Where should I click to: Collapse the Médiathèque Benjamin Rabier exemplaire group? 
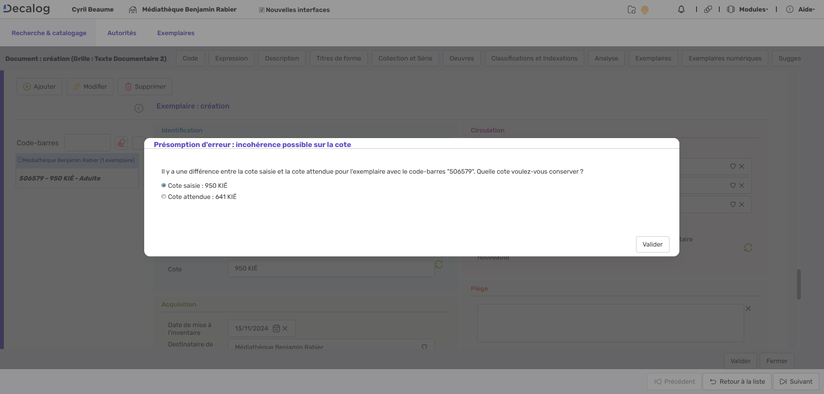(20, 159)
